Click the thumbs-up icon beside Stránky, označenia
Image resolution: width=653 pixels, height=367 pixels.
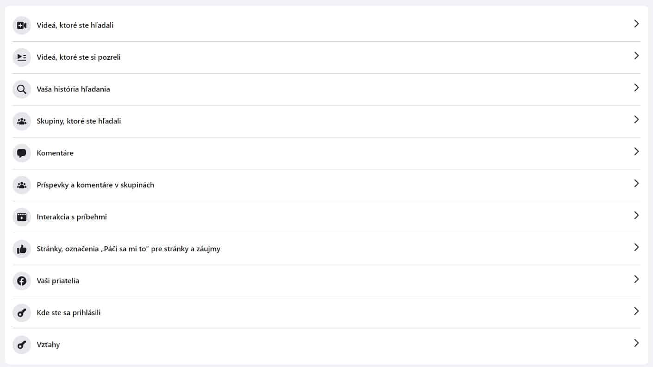coord(22,249)
